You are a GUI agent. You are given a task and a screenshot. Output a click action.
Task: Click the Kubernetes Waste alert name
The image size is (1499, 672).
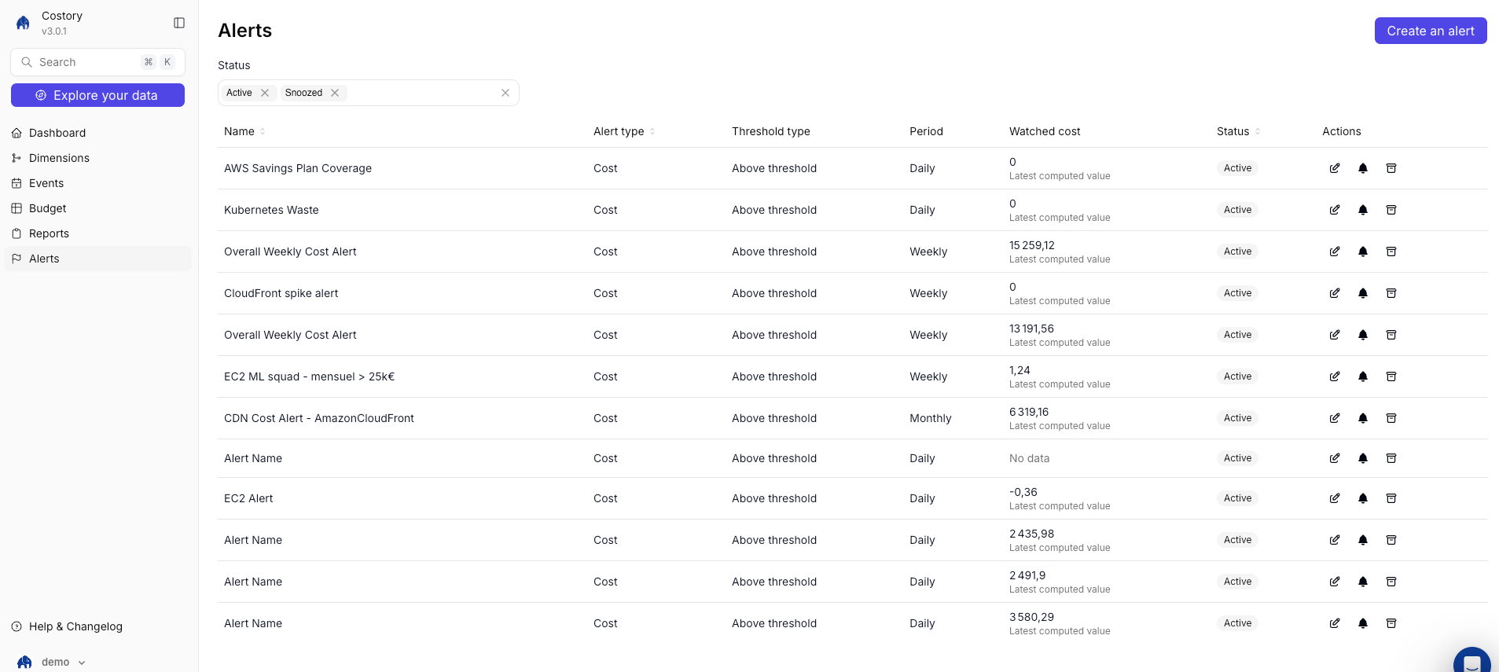271,210
